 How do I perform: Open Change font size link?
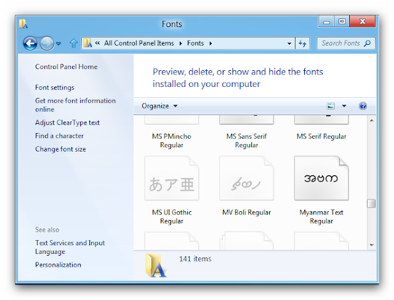tap(60, 149)
